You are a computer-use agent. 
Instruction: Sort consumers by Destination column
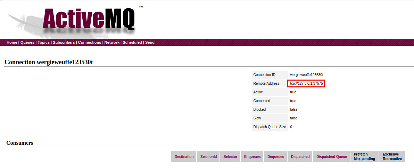(x=184, y=157)
